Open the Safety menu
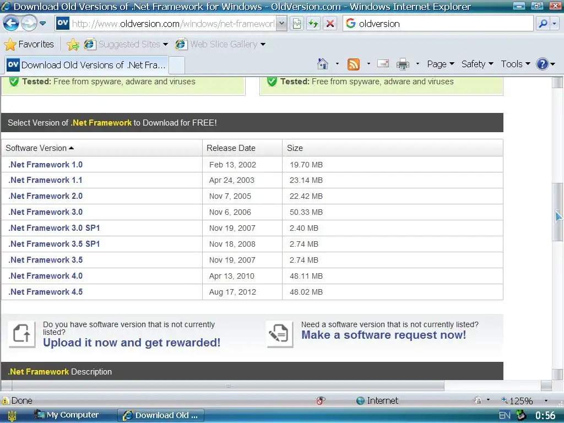564x423 pixels. 478,64
